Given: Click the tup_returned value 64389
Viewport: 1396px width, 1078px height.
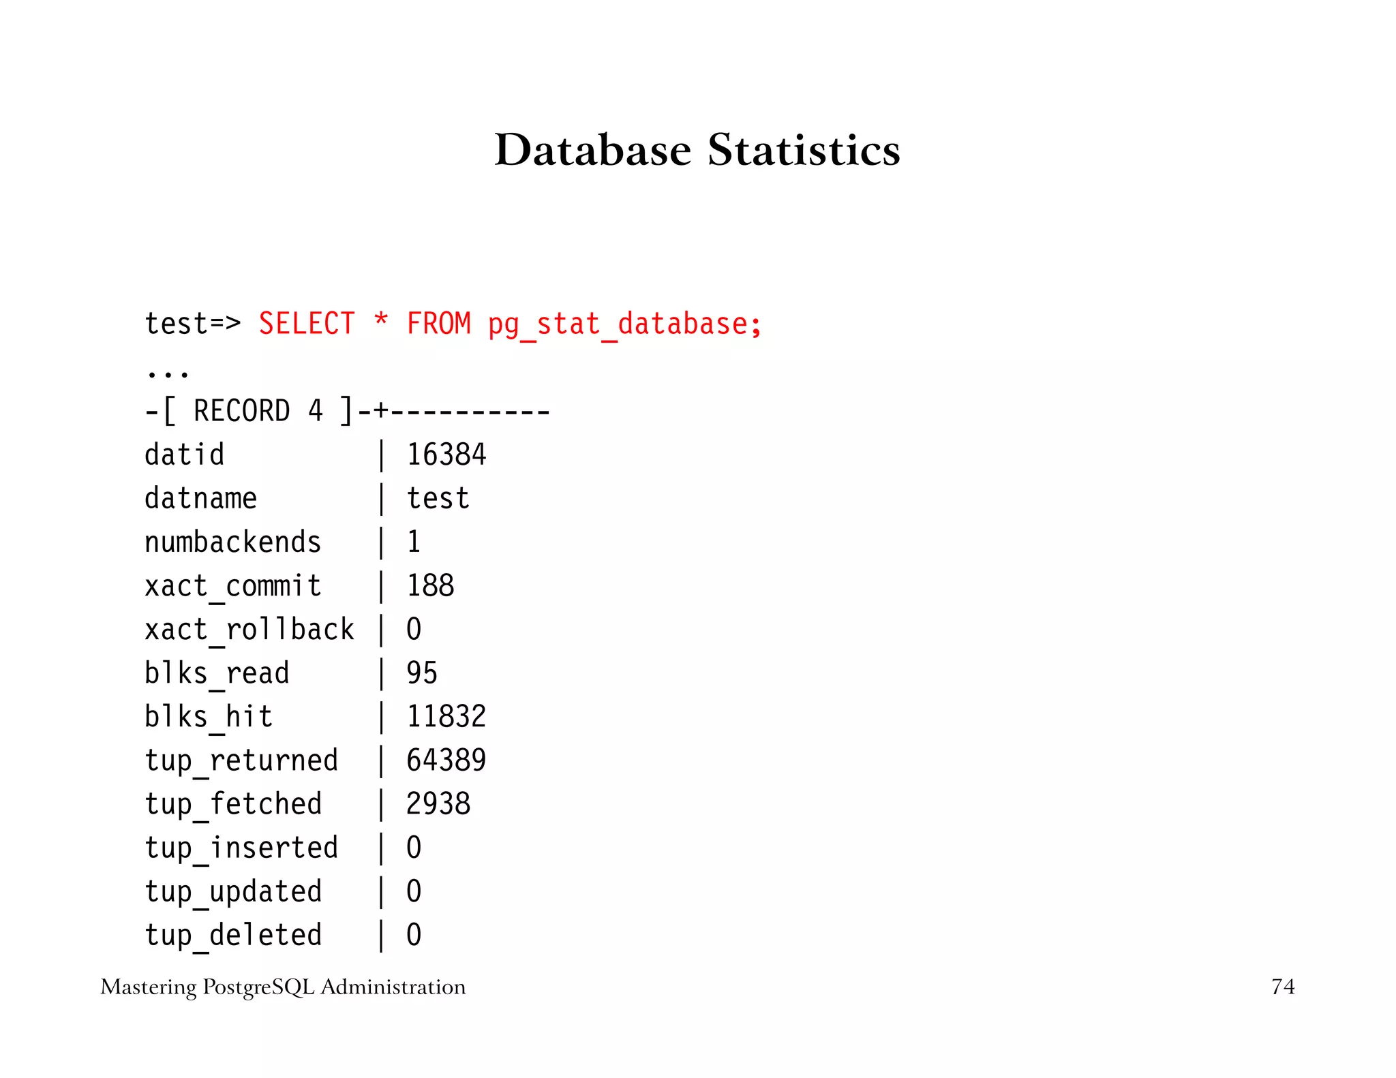Looking at the screenshot, I should tap(446, 760).
